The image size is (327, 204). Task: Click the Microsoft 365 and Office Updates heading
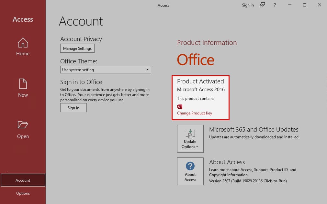[254, 129]
